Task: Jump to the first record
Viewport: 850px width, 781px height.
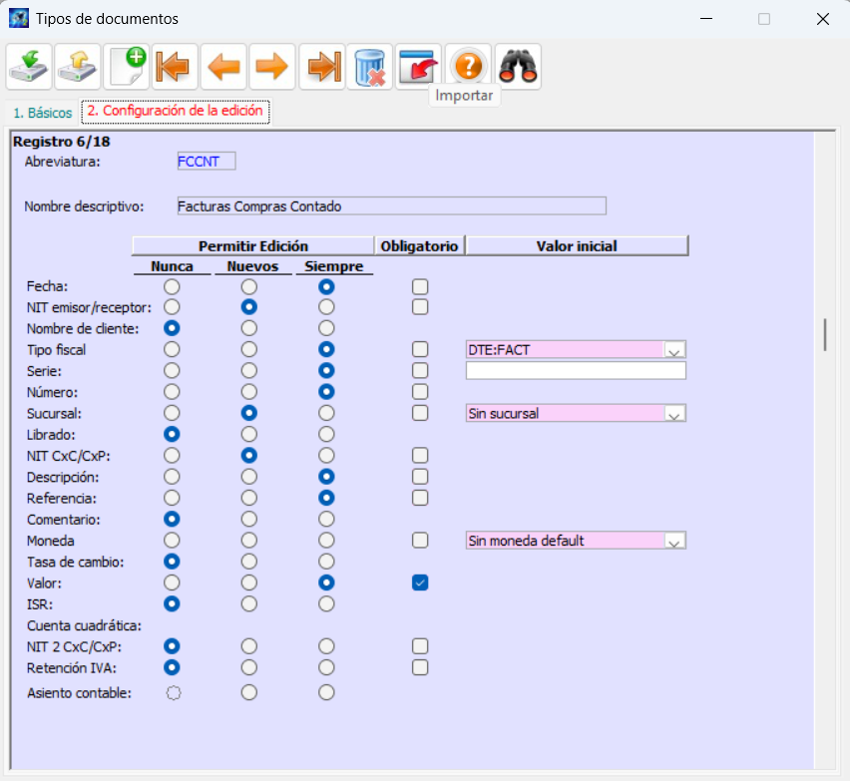Action: [176, 67]
